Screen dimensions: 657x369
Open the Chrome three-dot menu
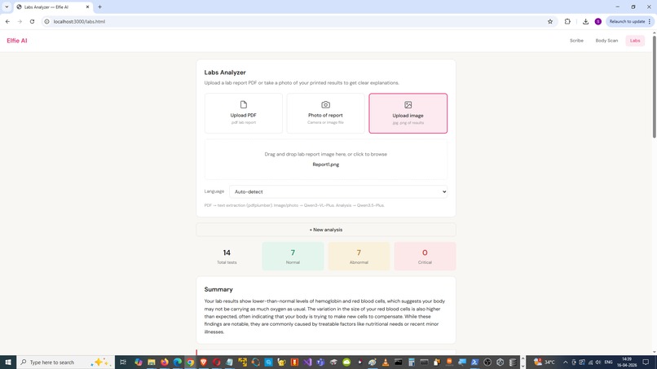point(650,21)
